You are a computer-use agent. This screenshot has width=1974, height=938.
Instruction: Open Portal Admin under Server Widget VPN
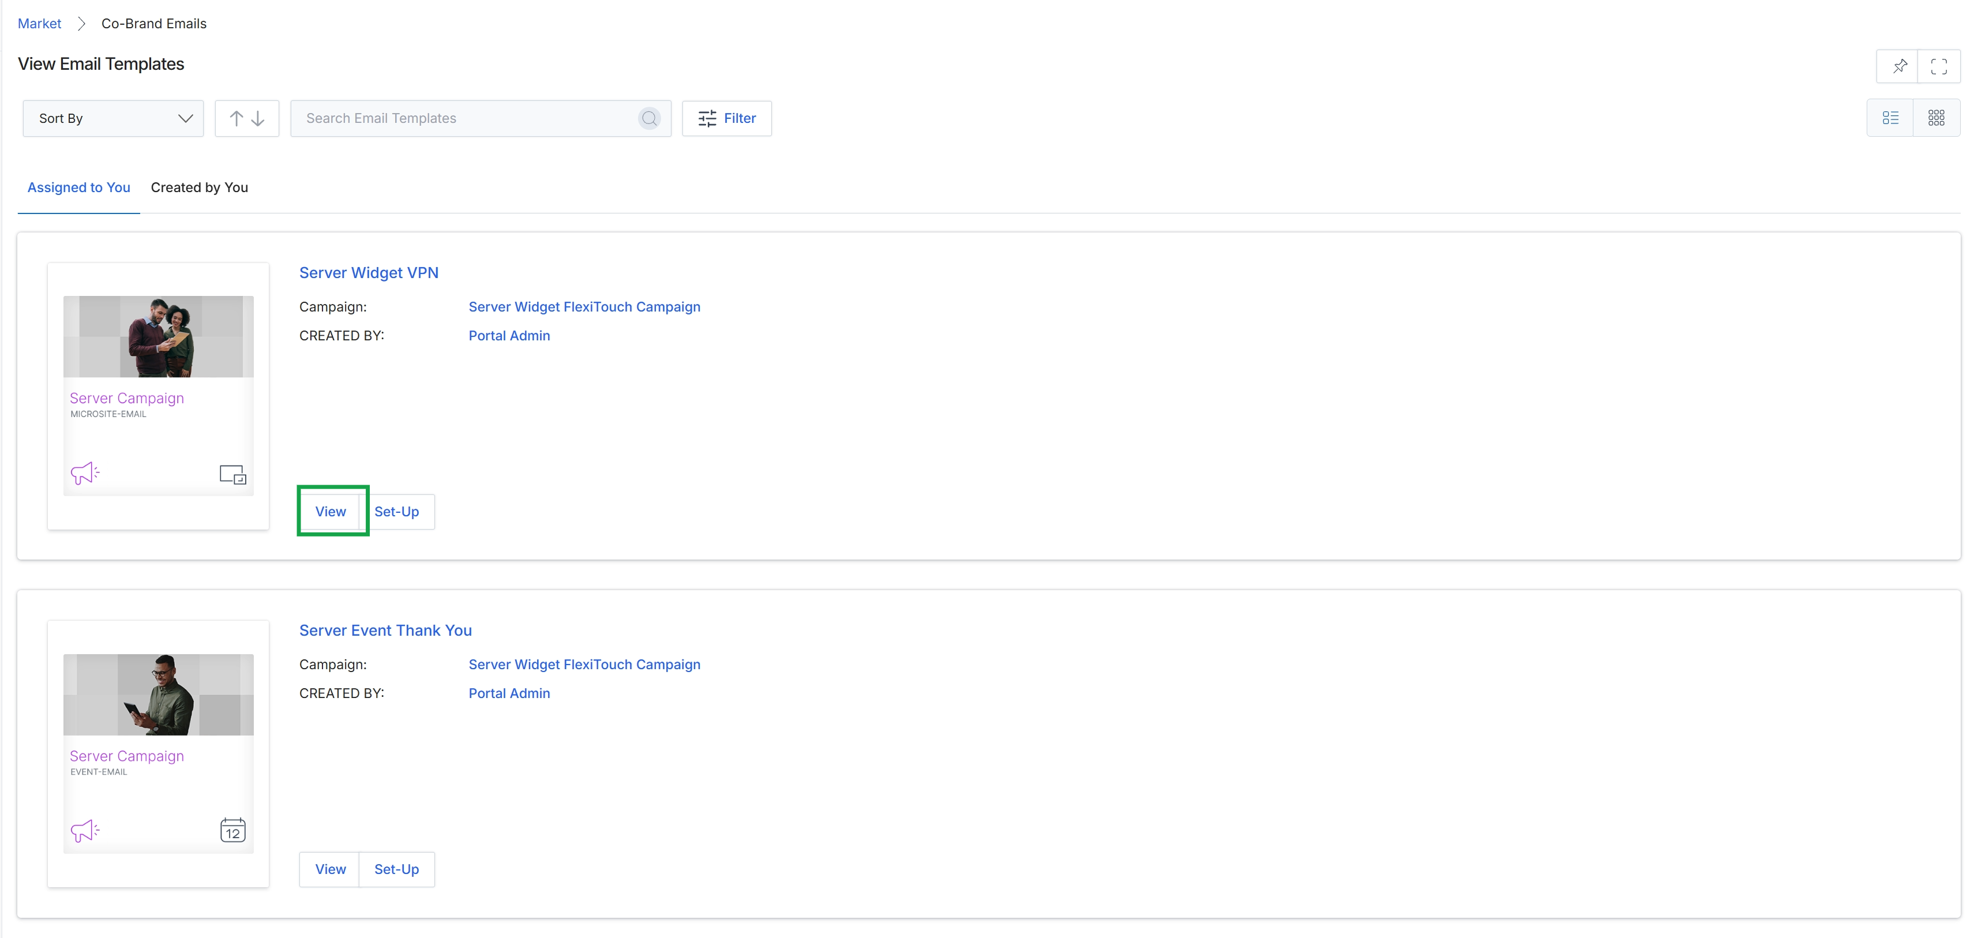click(x=509, y=336)
